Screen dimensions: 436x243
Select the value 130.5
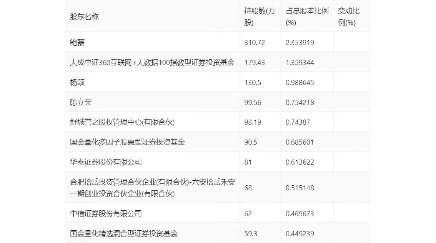coord(253,83)
